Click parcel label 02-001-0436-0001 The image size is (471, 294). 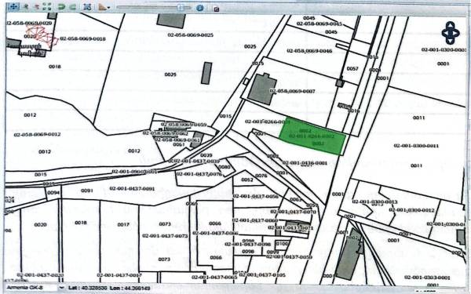coord(305,163)
